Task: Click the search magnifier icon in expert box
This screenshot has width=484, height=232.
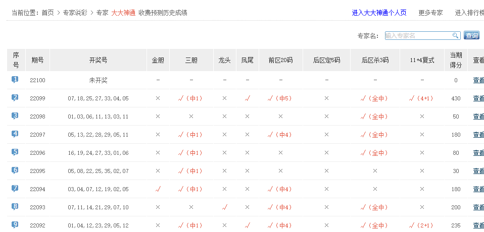Action: point(455,36)
